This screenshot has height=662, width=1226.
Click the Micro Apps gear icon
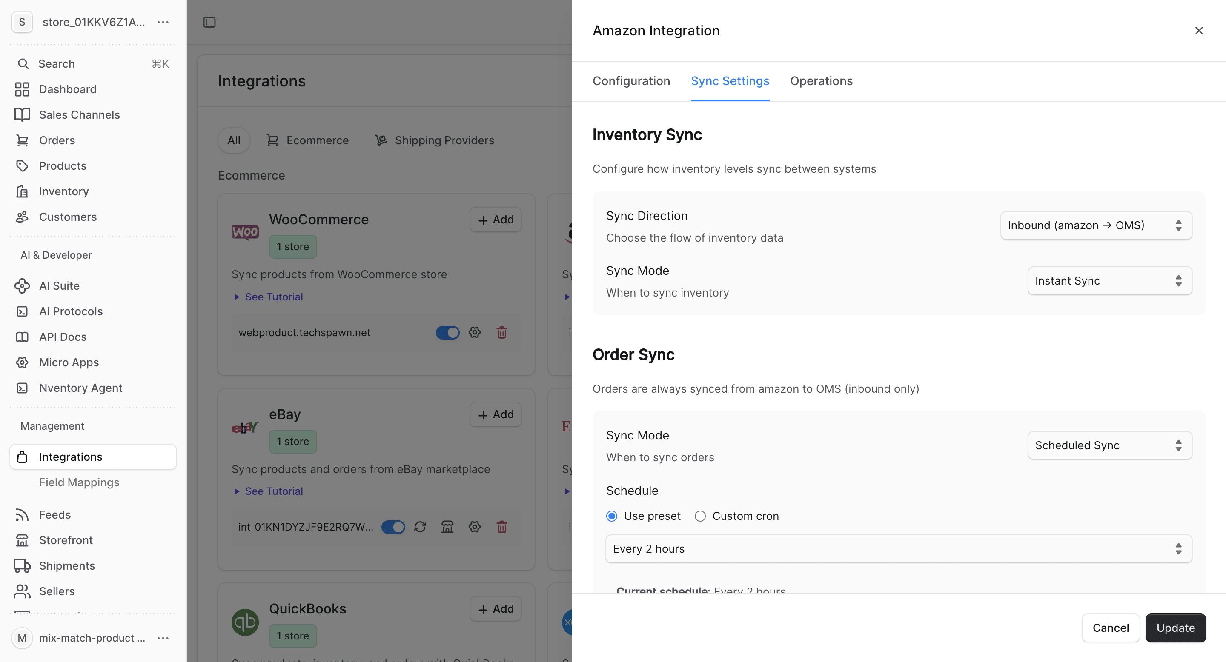[x=22, y=362]
